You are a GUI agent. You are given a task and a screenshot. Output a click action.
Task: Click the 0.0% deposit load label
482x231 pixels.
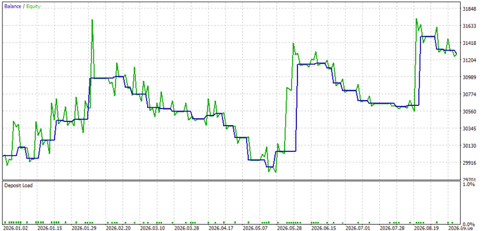coord(469,224)
